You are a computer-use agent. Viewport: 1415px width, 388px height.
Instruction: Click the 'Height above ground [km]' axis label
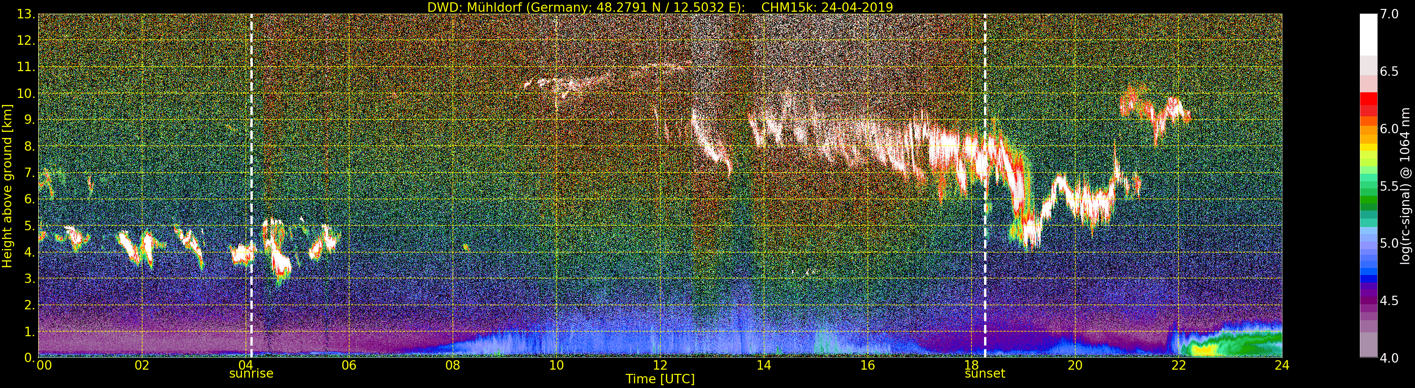(7, 186)
